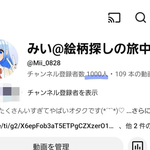Viewport: 150px width, 150px height.
Task: Click the 109 本の動画 video count
Action: (x=133, y=74)
